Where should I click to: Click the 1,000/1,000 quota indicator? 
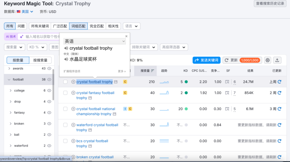click(x=250, y=60)
